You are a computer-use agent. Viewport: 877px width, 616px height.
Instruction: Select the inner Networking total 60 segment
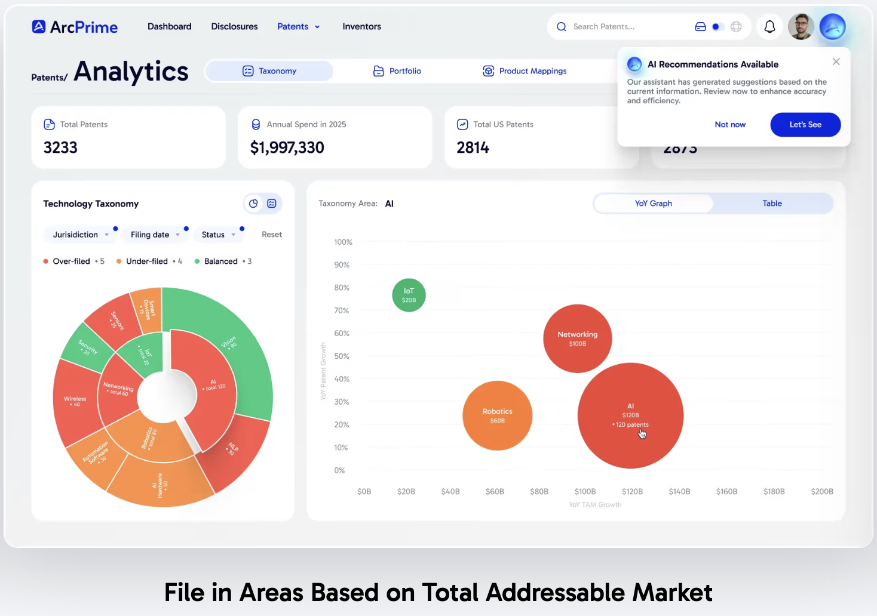[118, 389]
